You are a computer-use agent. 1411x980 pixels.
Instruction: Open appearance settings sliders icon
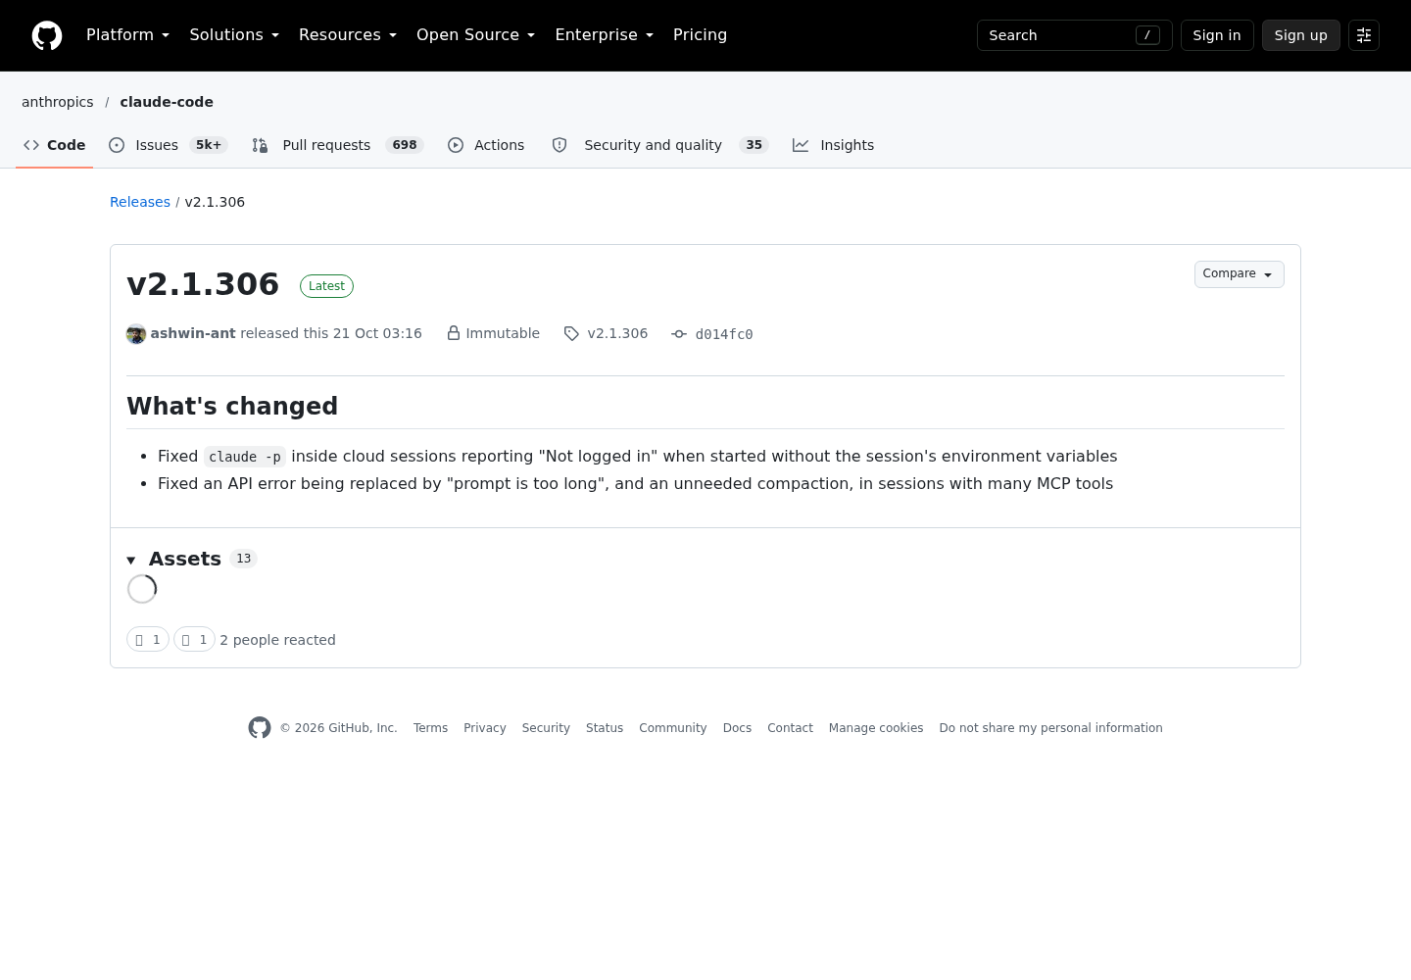tap(1364, 35)
